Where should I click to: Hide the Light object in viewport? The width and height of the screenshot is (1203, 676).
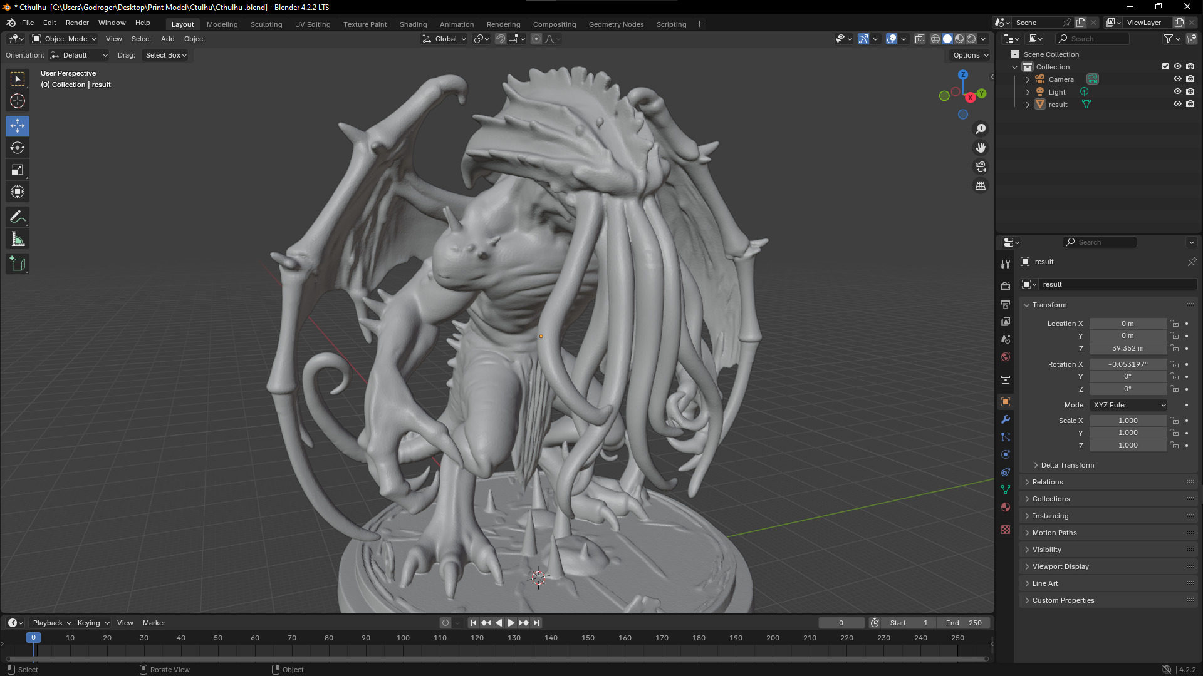1177,91
